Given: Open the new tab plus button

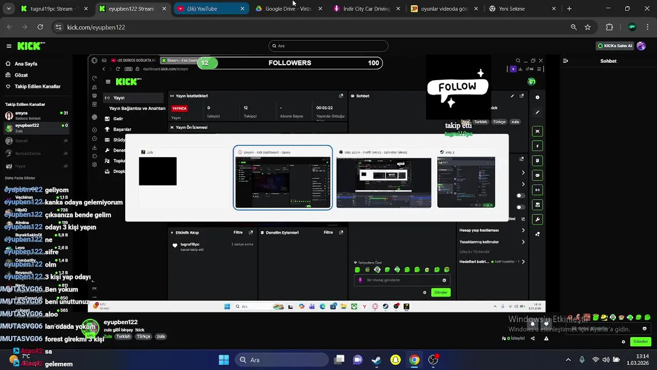Looking at the screenshot, I should (x=569, y=9).
